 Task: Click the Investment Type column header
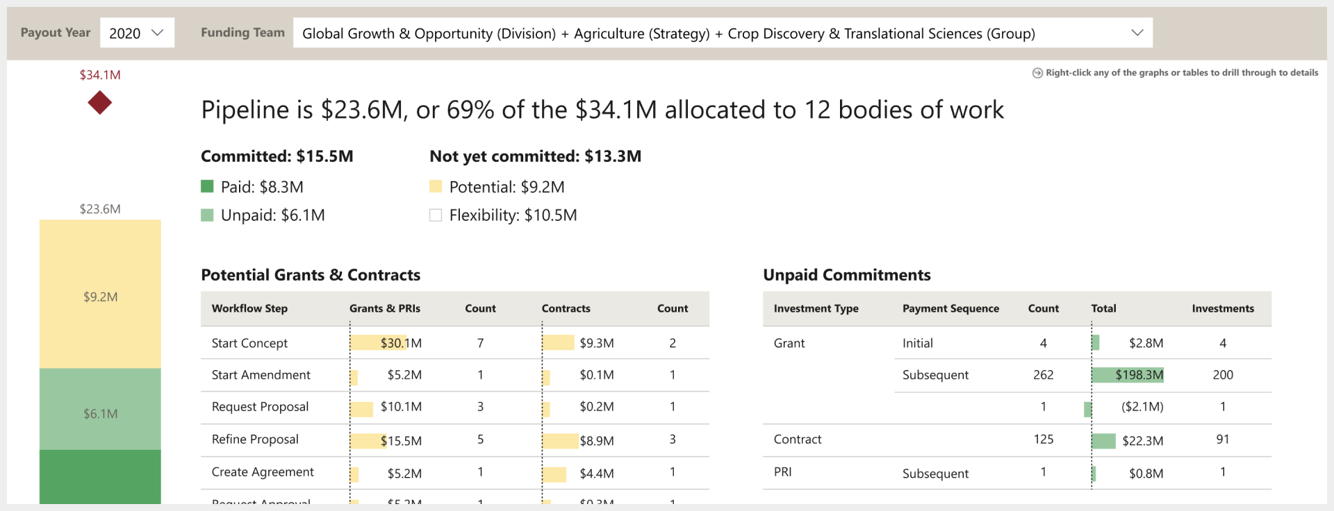click(816, 308)
